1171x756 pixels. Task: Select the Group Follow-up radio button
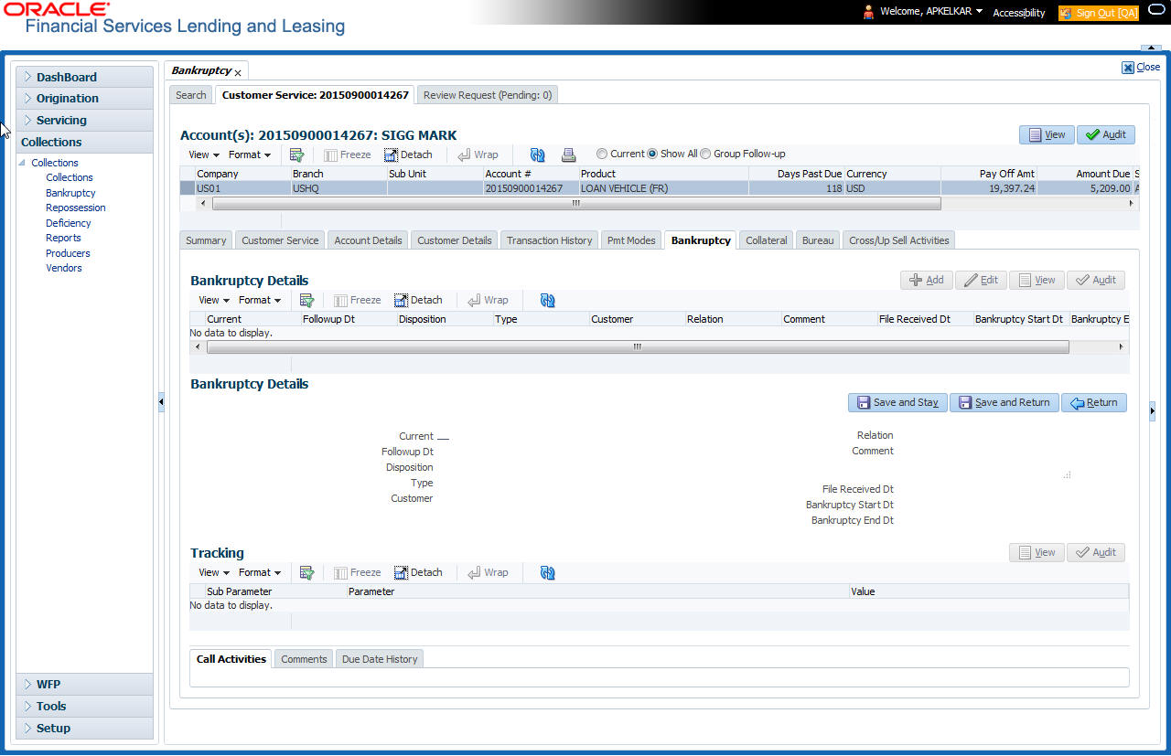tap(705, 154)
